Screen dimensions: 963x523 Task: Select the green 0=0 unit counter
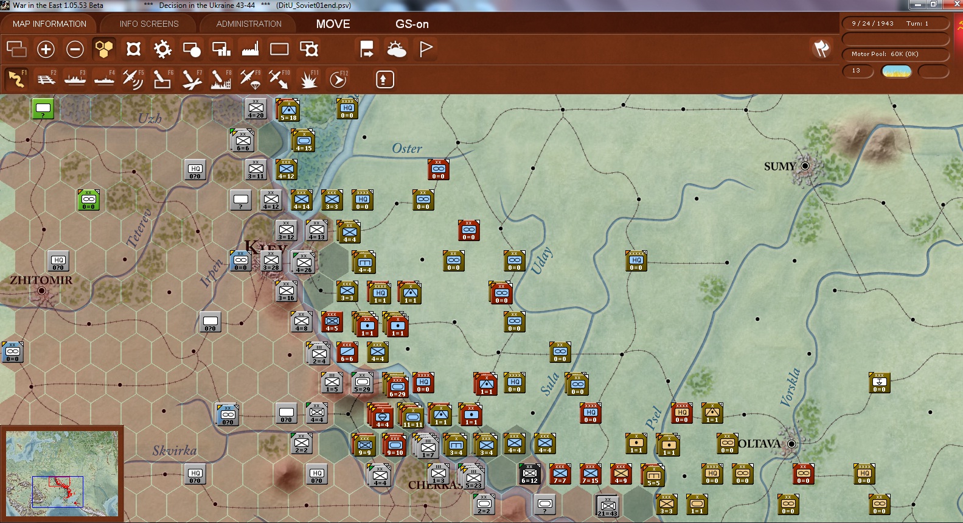click(x=88, y=200)
